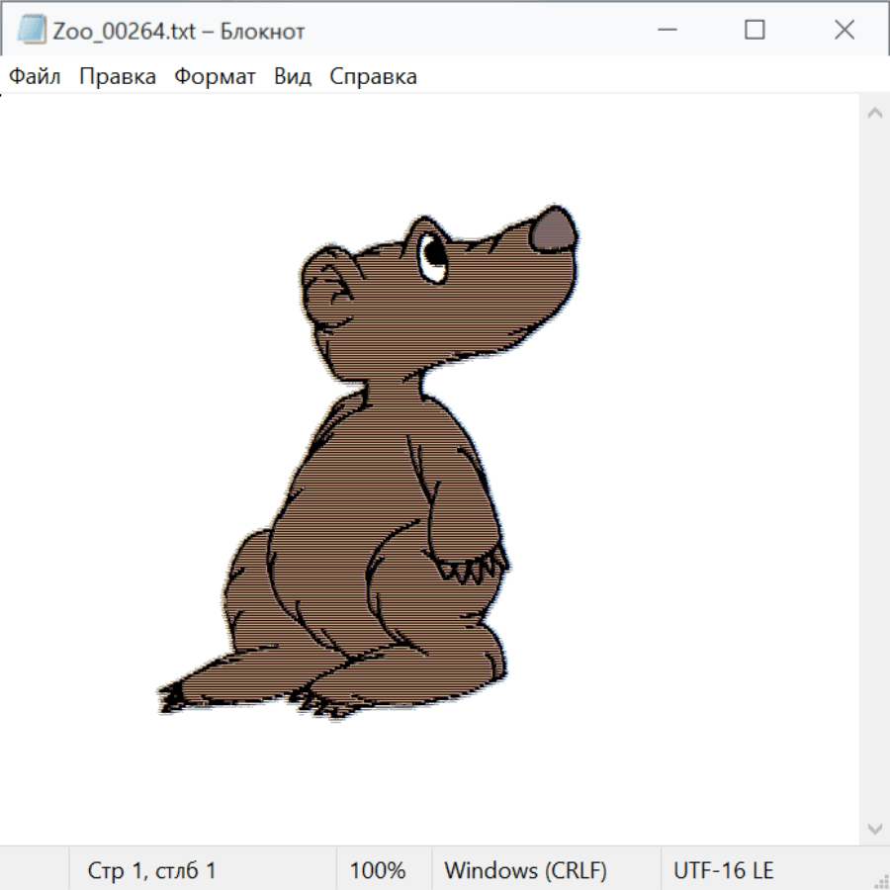
Task: Click the Notepad icon in the title bar
Action: (x=32, y=31)
